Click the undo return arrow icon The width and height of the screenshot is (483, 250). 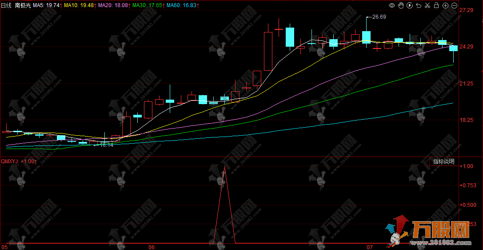419,5
